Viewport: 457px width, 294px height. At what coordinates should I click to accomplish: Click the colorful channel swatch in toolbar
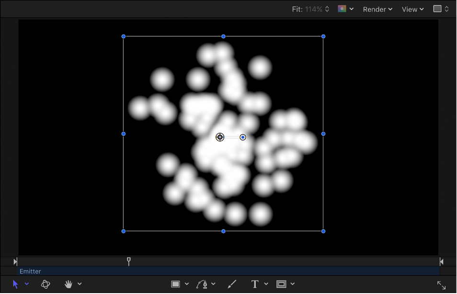point(342,9)
